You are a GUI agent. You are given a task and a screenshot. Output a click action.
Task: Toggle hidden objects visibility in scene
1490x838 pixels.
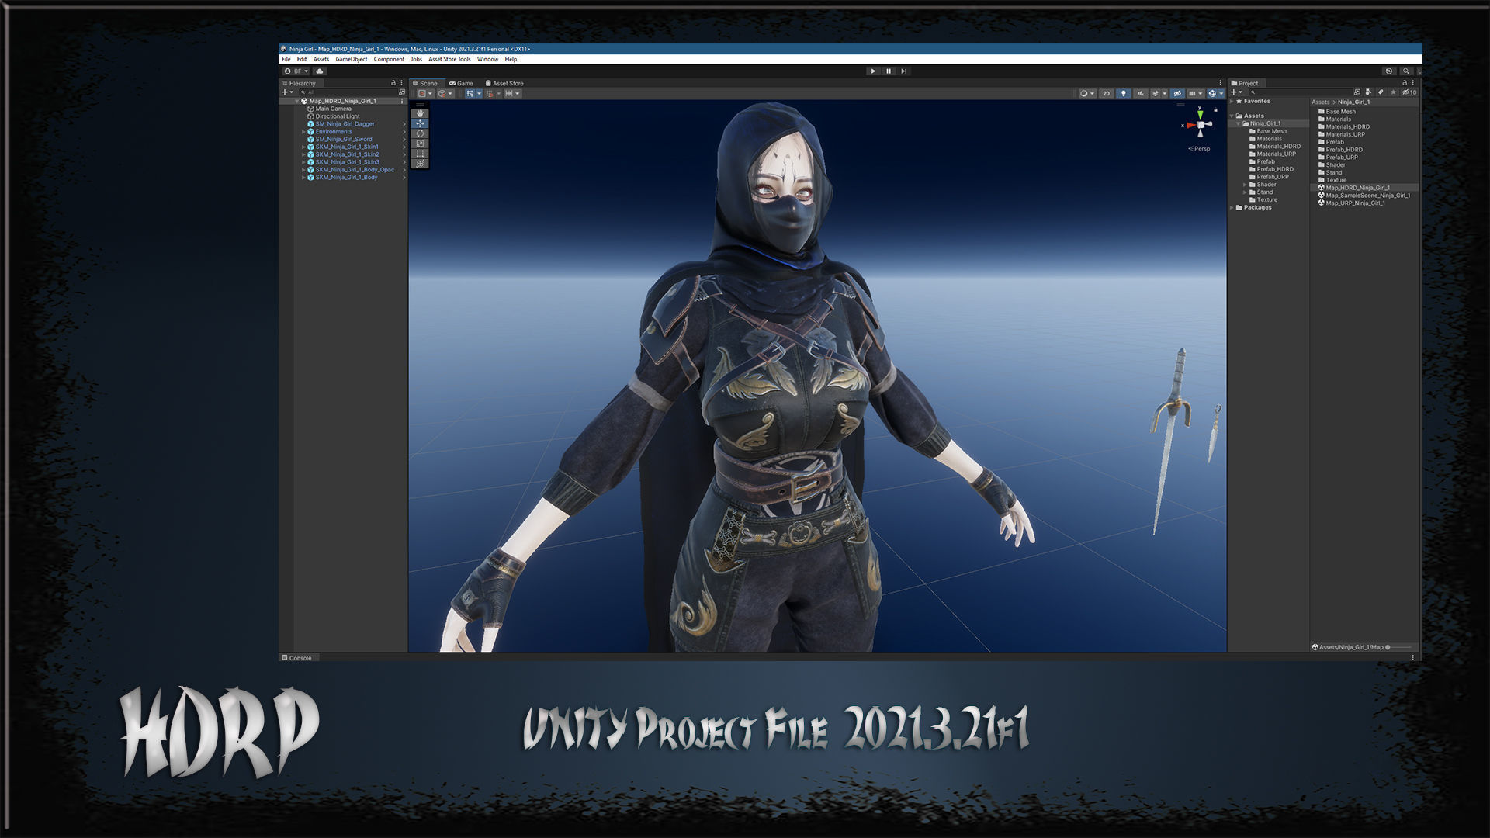click(x=1177, y=93)
